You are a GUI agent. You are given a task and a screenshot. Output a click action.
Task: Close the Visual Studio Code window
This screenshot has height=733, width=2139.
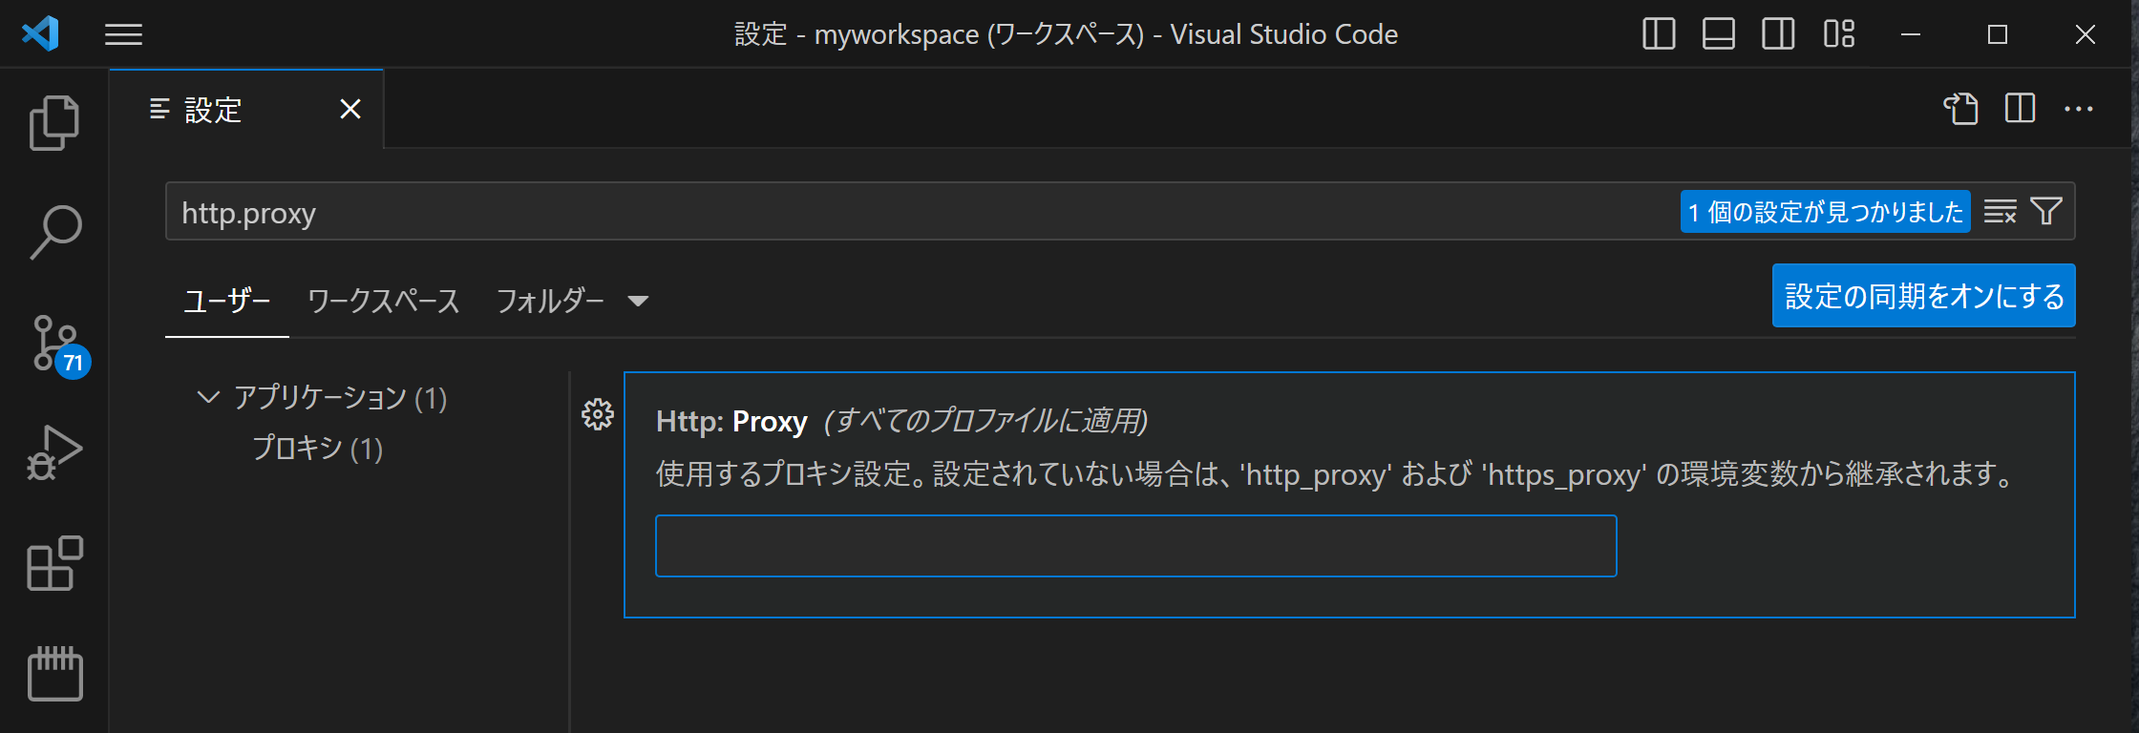click(2086, 34)
